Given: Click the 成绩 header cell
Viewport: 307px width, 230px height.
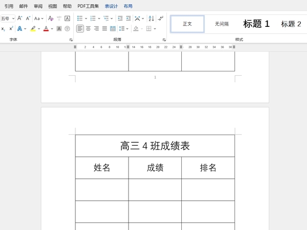Looking at the screenshot, I should (x=155, y=168).
